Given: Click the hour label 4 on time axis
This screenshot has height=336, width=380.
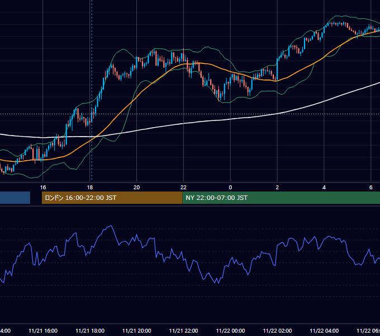Looking at the screenshot, I should tap(324, 188).
